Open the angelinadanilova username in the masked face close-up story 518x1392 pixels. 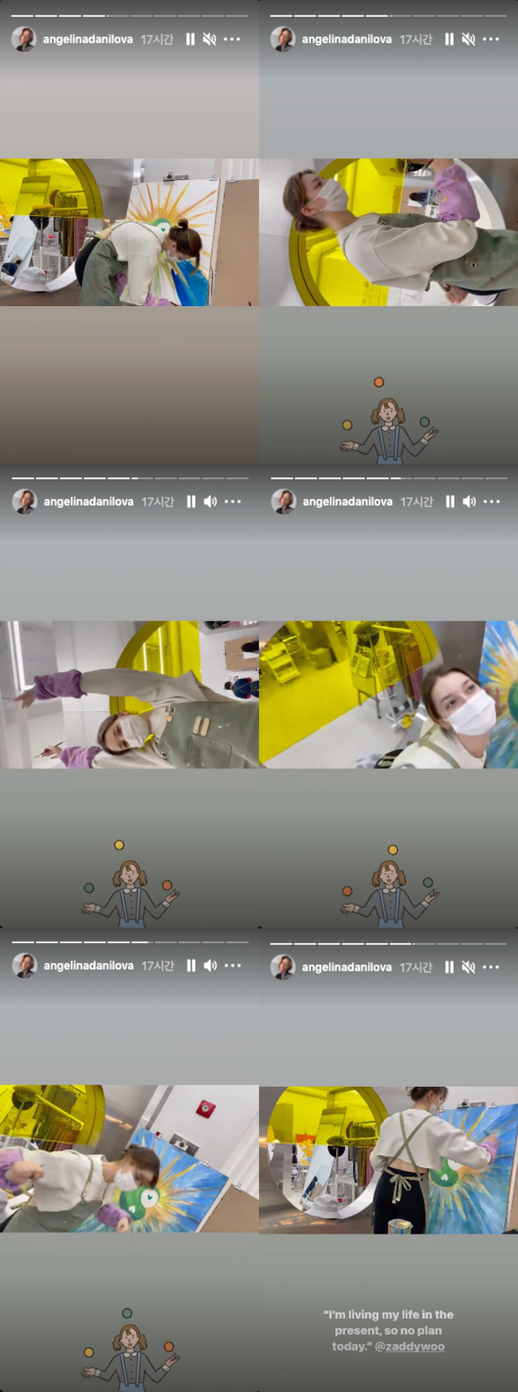[347, 501]
